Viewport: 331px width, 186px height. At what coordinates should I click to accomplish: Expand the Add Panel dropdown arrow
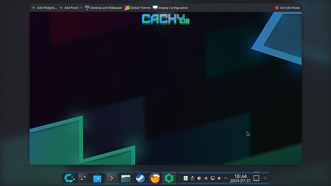click(81, 8)
